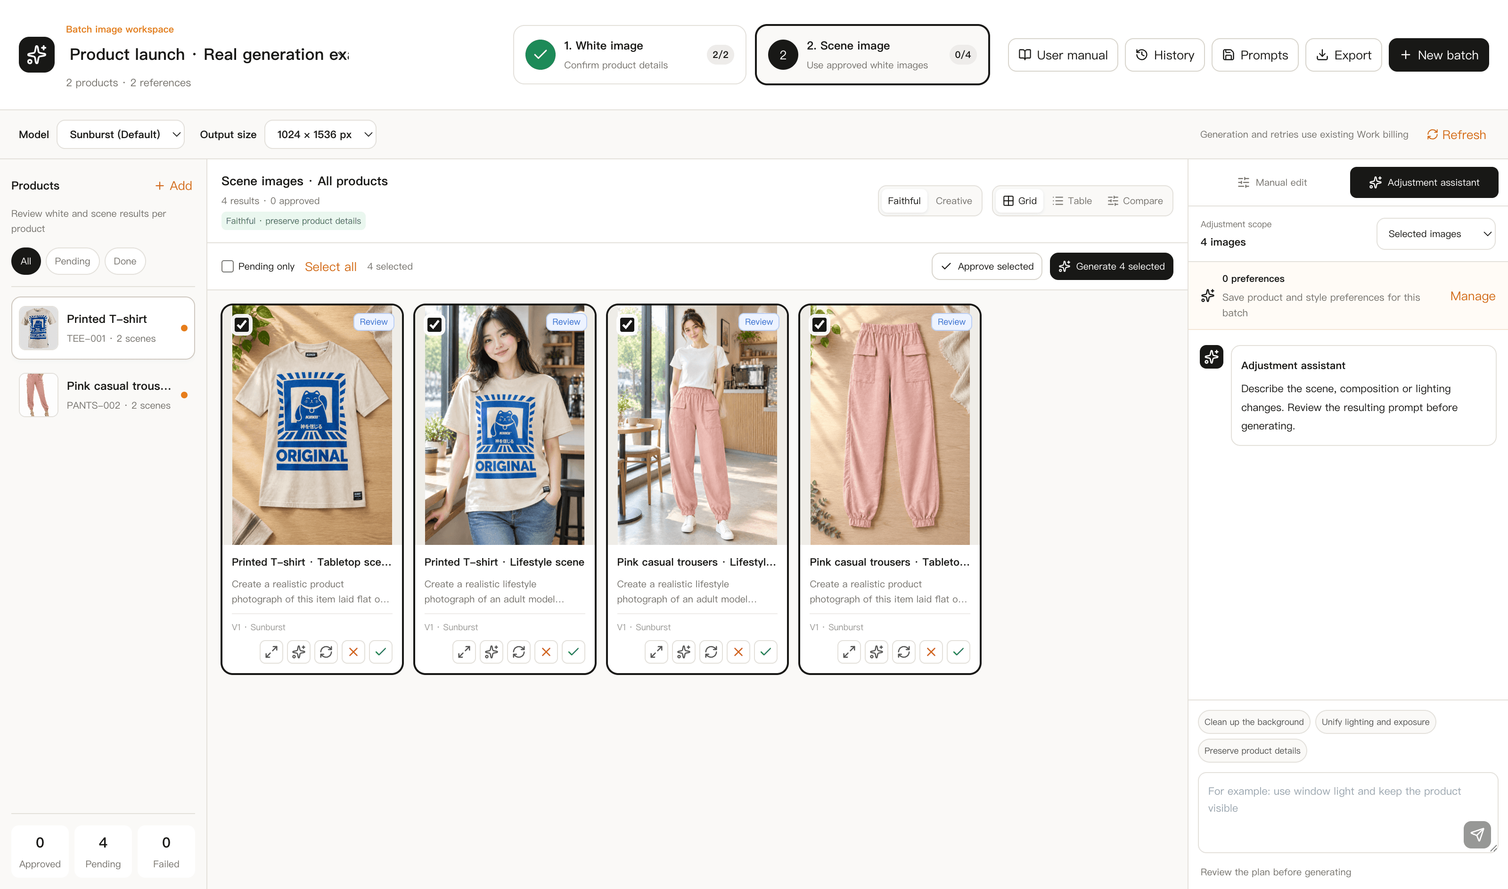Open adjustment sparkle on Printed T-shirt Tabletop card
This screenshot has height=889, width=1508.
click(299, 652)
